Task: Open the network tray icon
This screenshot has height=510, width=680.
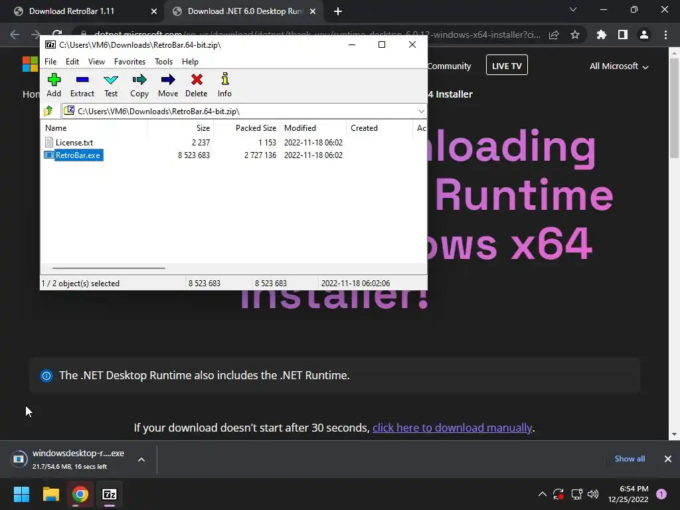Action: (576, 494)
